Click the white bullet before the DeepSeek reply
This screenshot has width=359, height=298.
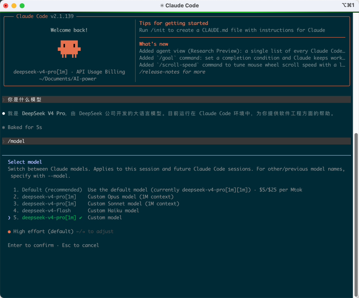pos(4,114)
